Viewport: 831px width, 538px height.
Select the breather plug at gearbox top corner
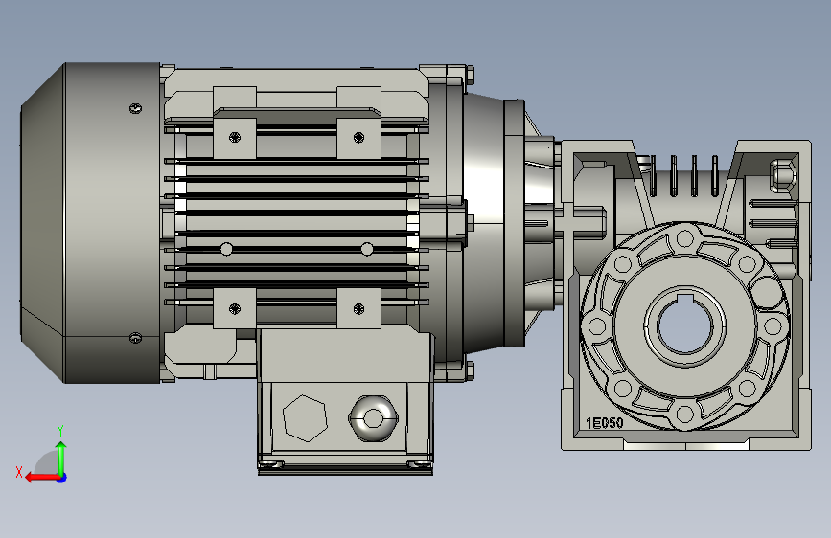[x=783, y=175]
